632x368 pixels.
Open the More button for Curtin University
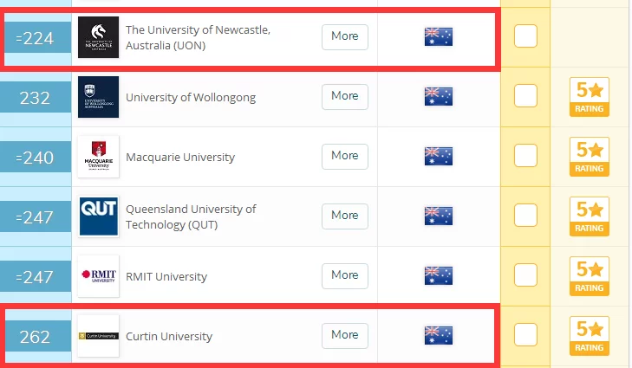coord(344,335)
